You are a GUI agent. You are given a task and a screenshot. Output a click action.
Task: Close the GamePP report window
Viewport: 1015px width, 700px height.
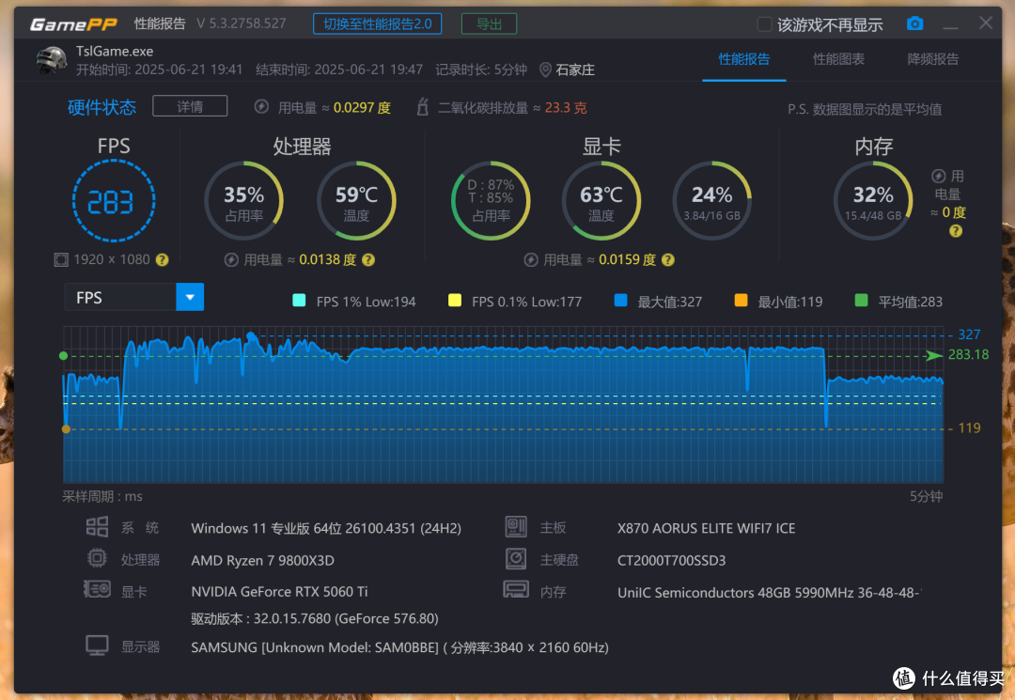coord(986,23)
